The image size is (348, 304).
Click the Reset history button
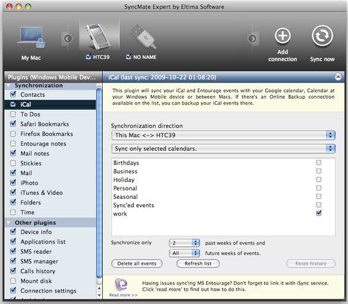pos(311,264)
